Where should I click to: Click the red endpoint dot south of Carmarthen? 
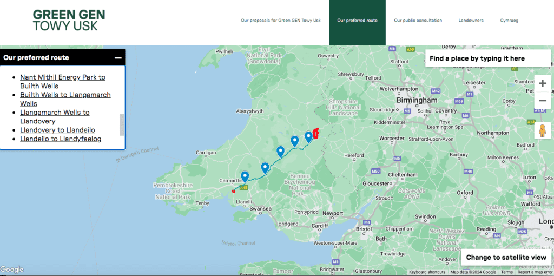click(233, 191)
